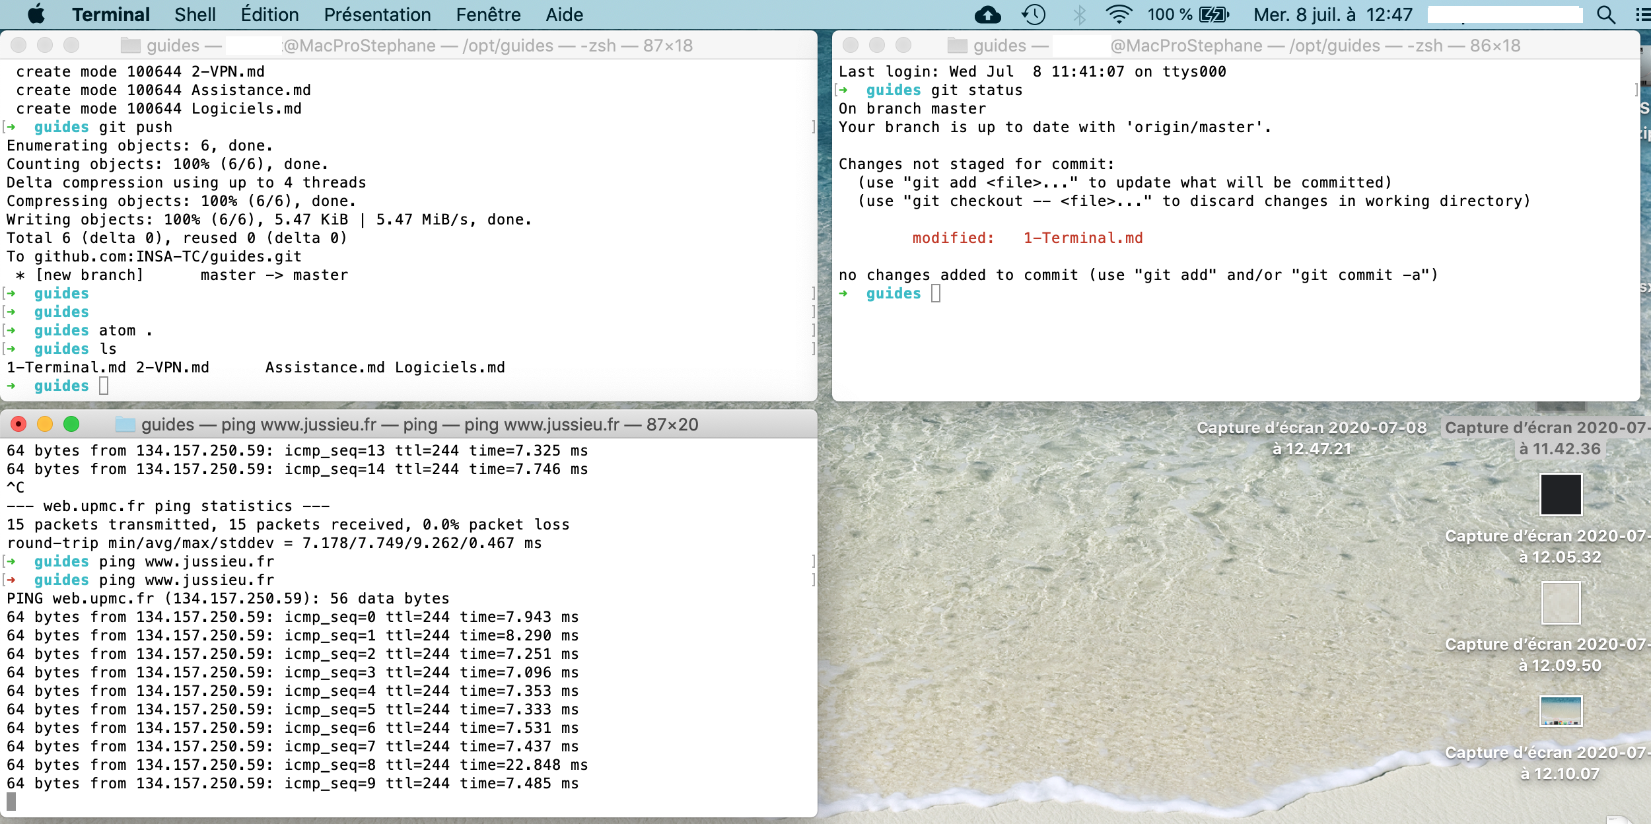Open Spotlight search magnifier
Image resolution: width=1651 pixels, height=824 pixels.
point(1607,15)
